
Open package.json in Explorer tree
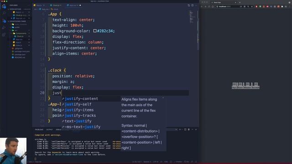click(x=20, y=55)
